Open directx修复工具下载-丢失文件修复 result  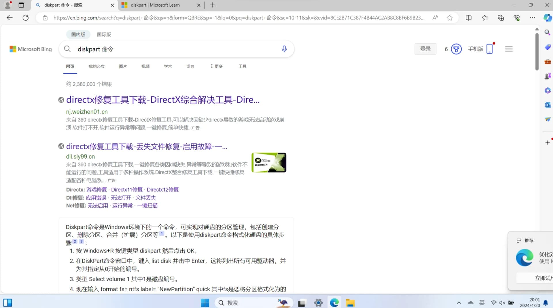(x=147, y=147)
